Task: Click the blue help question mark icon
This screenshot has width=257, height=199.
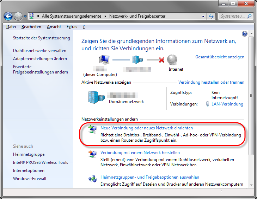Action: pos(244,34)
